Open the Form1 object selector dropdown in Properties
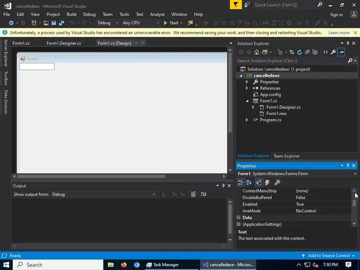Screen dimensions: 360x270 pos(355,174)
